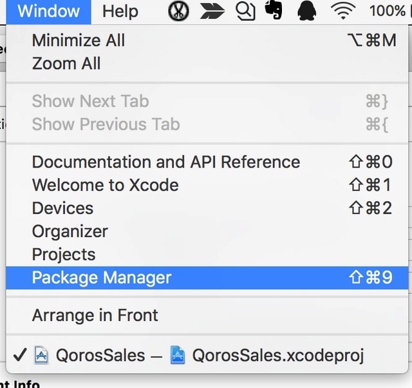Open the Window menu
The height and width of the screenshot is (388, 412).
pos(49,10)
